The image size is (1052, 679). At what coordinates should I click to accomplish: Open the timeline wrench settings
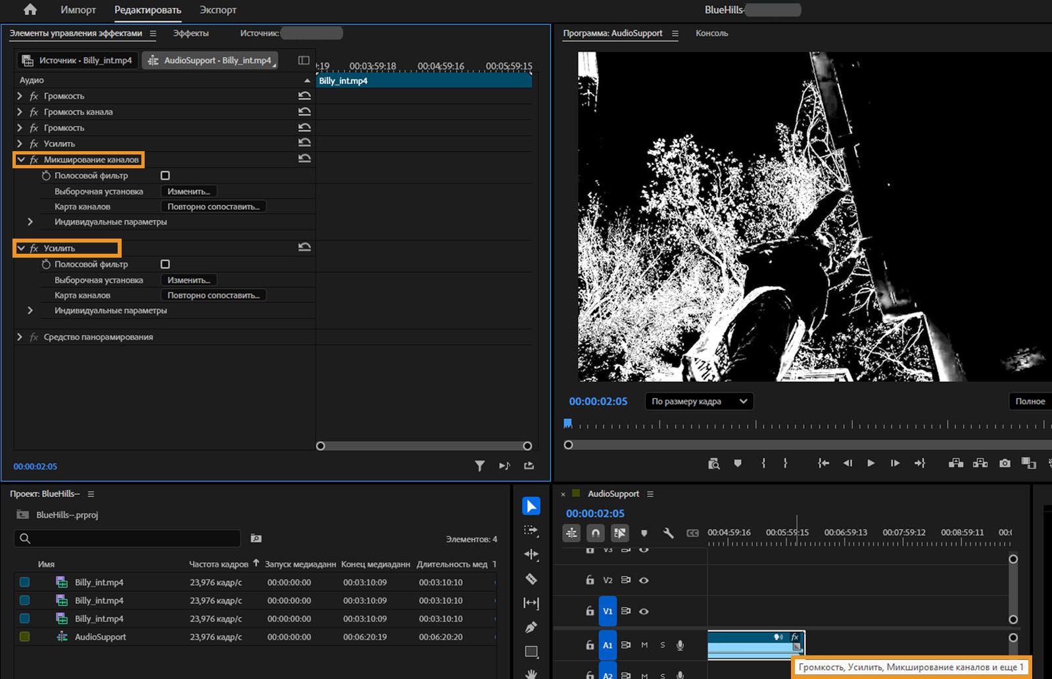tap(668, 533)
